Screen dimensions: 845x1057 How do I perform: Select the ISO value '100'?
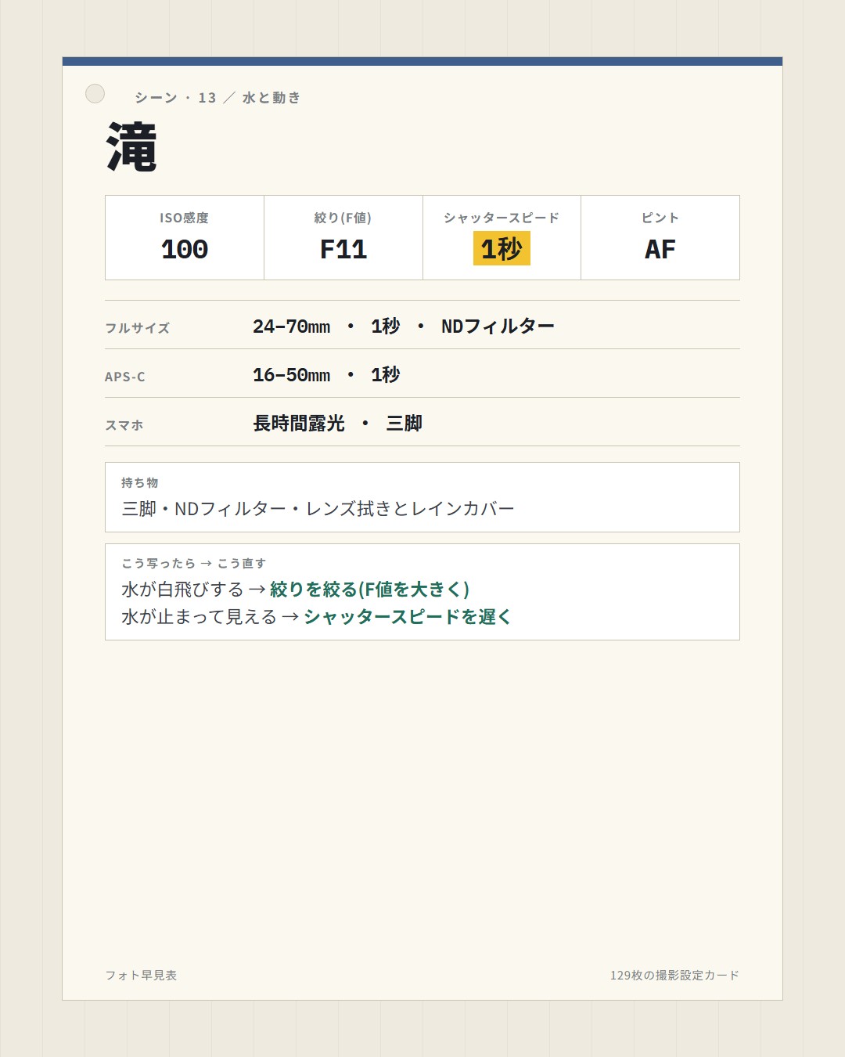pos(185,249)
